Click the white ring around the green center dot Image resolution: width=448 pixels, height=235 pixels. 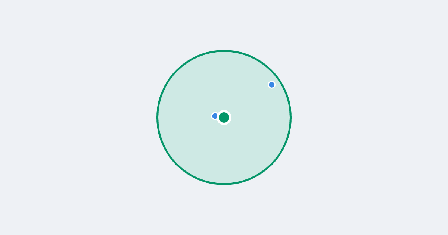coord(224,112)
